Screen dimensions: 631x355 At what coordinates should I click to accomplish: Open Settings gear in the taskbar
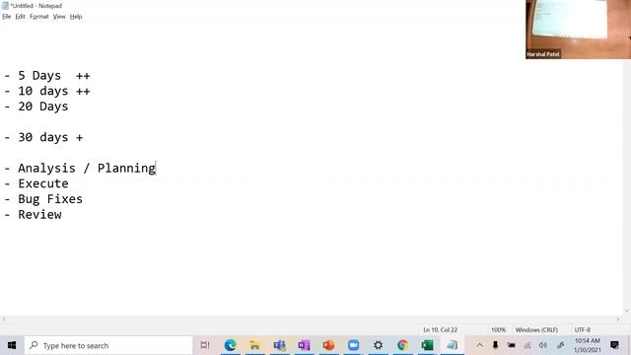coord(378,345)
